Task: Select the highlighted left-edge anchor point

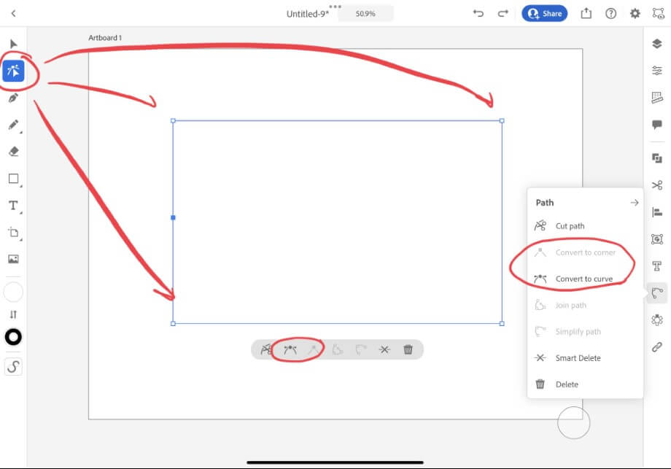Action: point(173,217)
